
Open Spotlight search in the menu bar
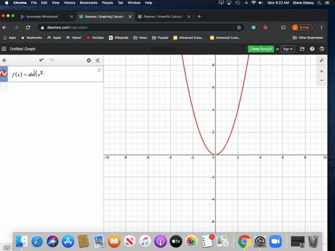[320, 3]
